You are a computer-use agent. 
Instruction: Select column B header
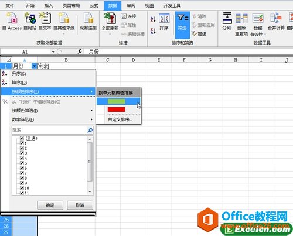coord(66,60)
